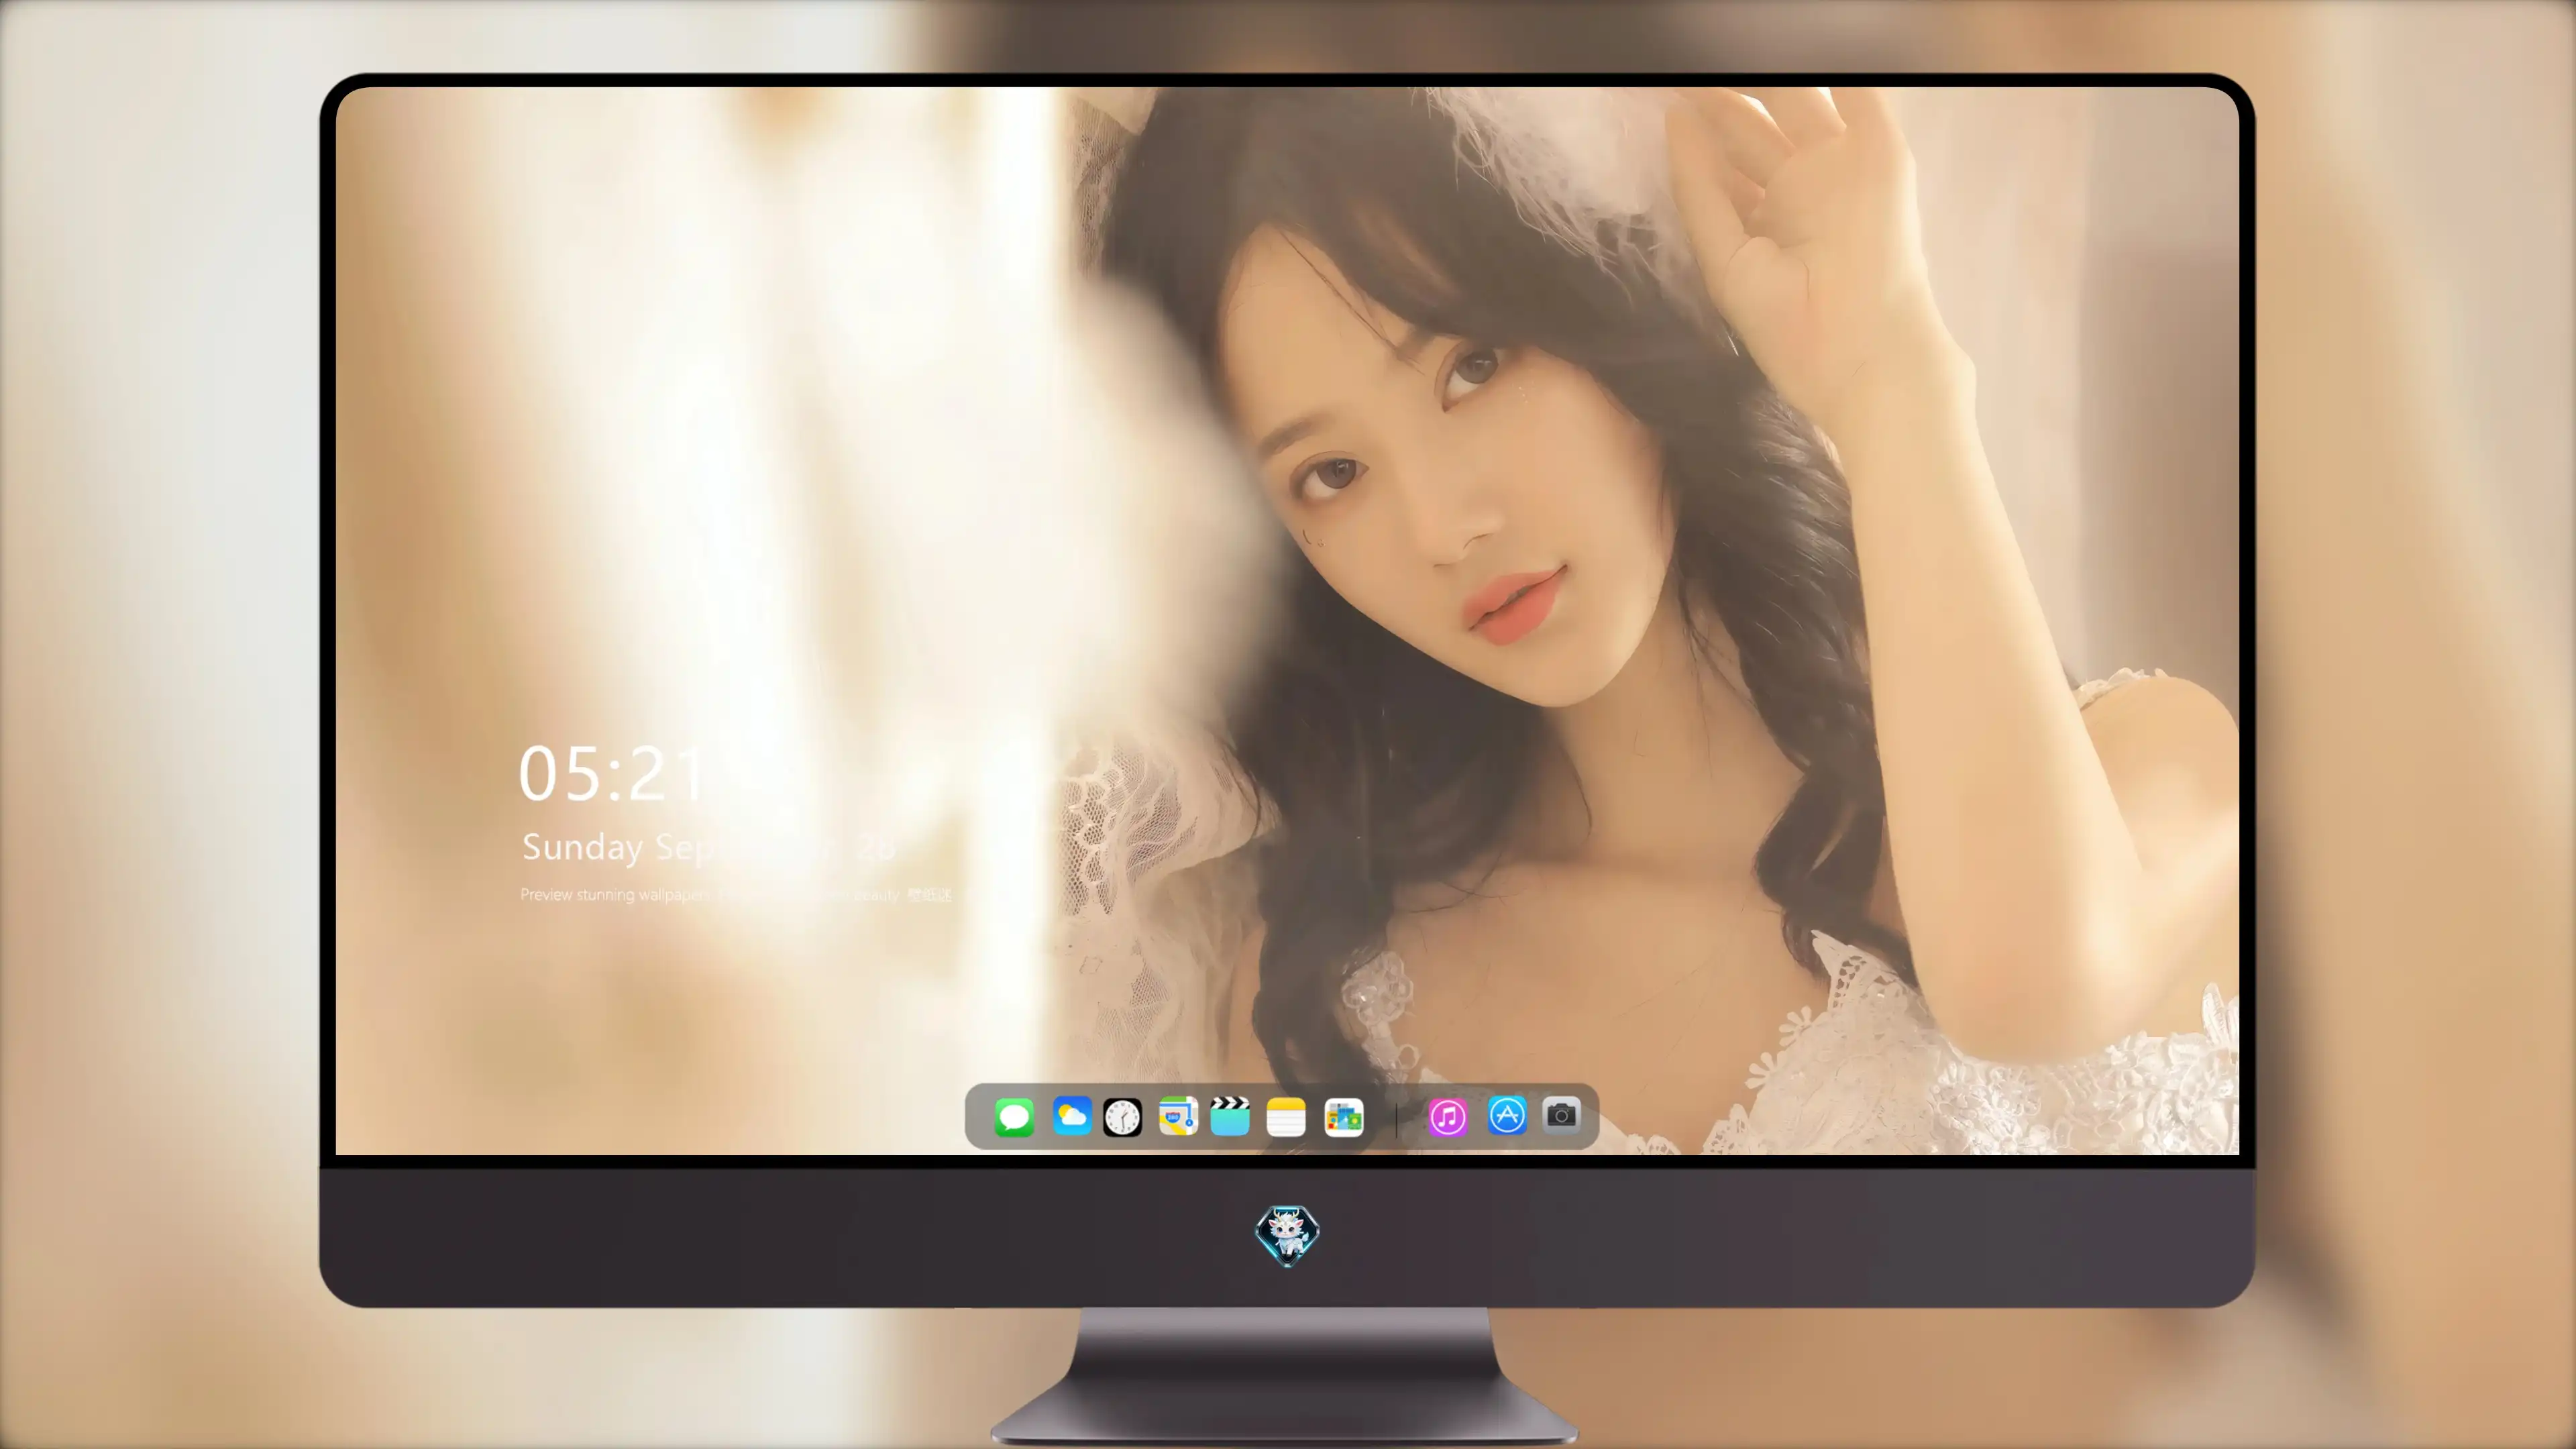2576x1449 pixels.
Task: Open the Videos clapperboard app
Action: tap(1230, 1116)
